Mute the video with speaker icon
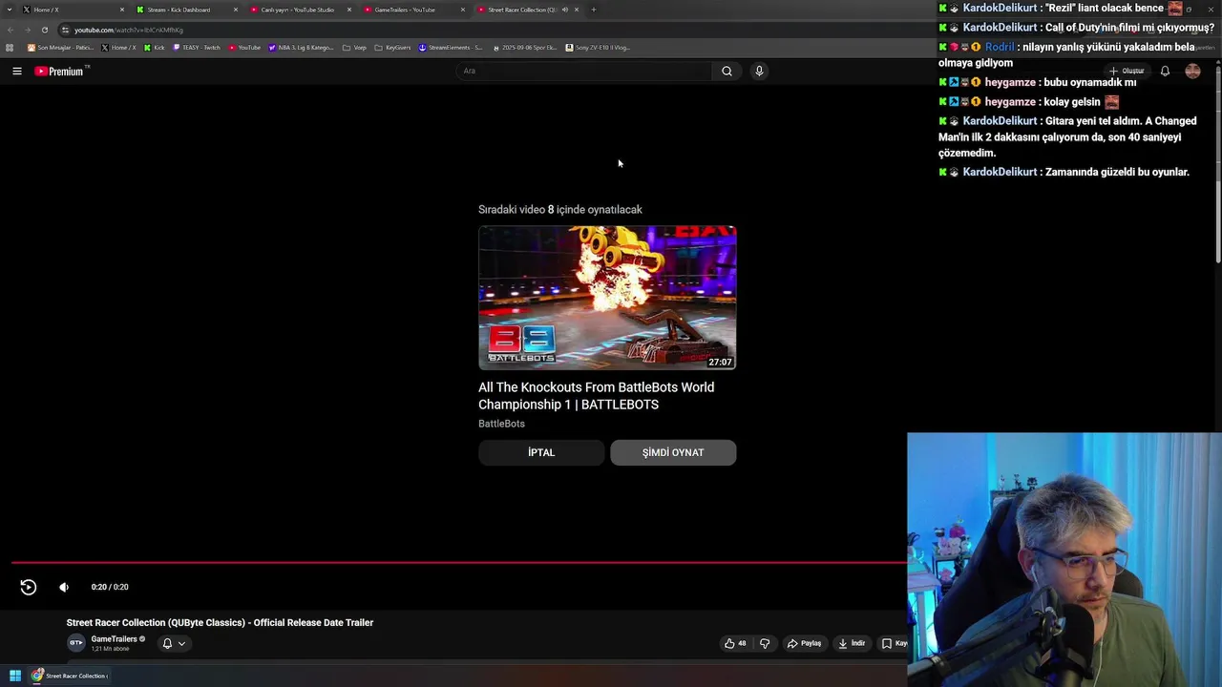The image size is (1222, 687). click(64, 587)
